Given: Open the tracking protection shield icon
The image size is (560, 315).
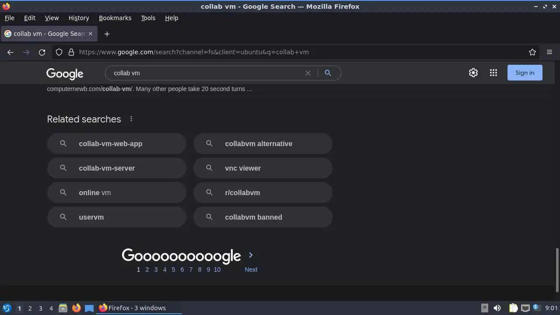Looking at the screenshot, I should [59, 52].
